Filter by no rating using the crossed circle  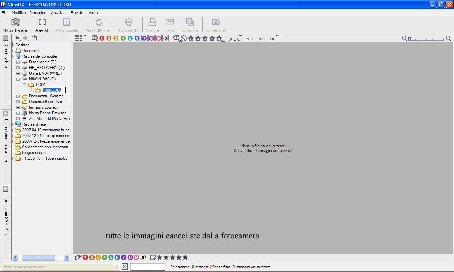click(x=183, y=38)
